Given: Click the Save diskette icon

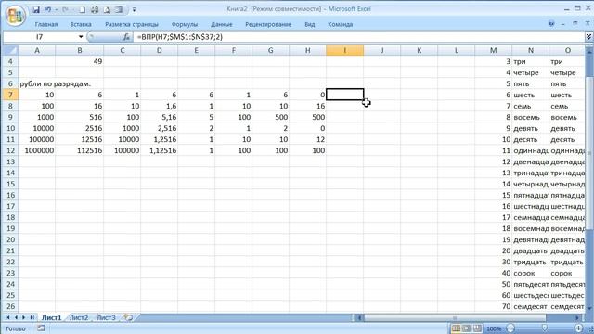Looking at the screenshot, I should click(36, 10).
